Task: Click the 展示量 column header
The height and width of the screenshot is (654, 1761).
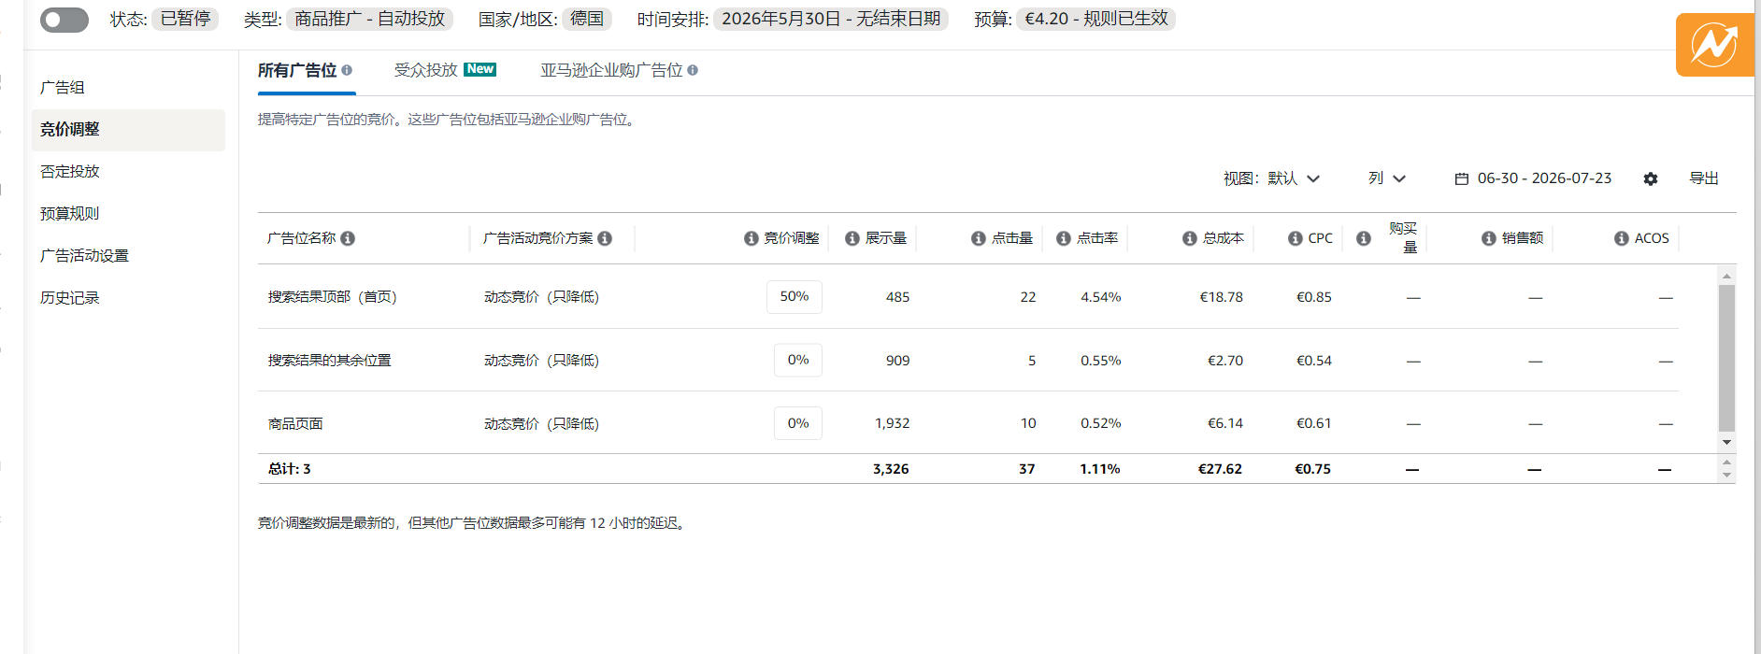Action: (x=886, y=238)
